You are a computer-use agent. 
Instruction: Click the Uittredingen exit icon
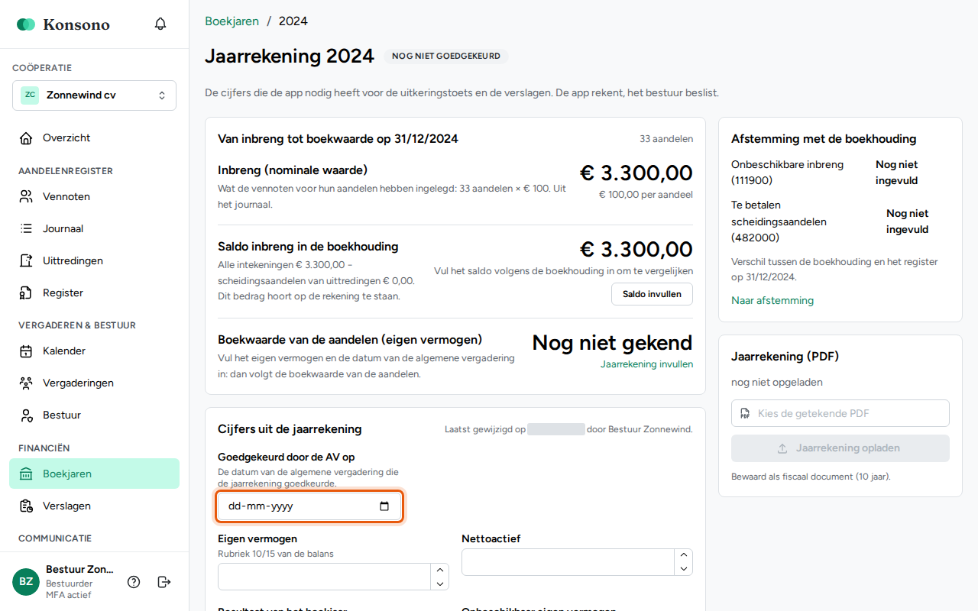(26, 261)
